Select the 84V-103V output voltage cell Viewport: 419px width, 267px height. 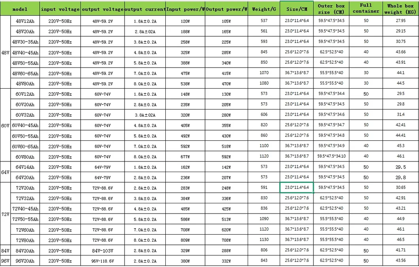pyautogui.click(x=102, y=251)
